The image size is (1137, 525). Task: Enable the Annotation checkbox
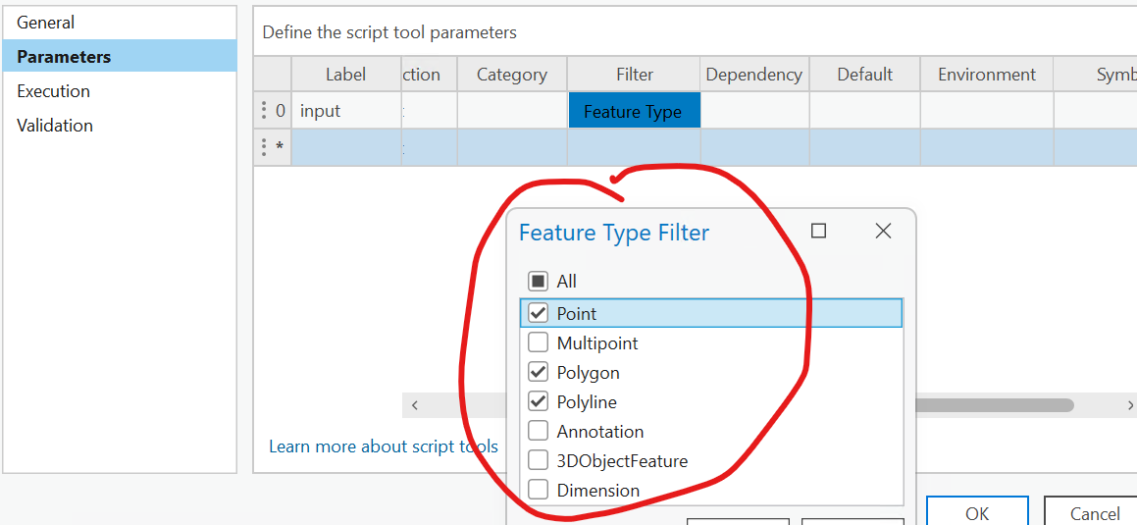538,432
